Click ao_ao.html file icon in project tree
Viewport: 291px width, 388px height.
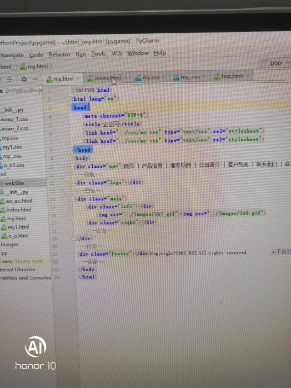coord(3,201)
